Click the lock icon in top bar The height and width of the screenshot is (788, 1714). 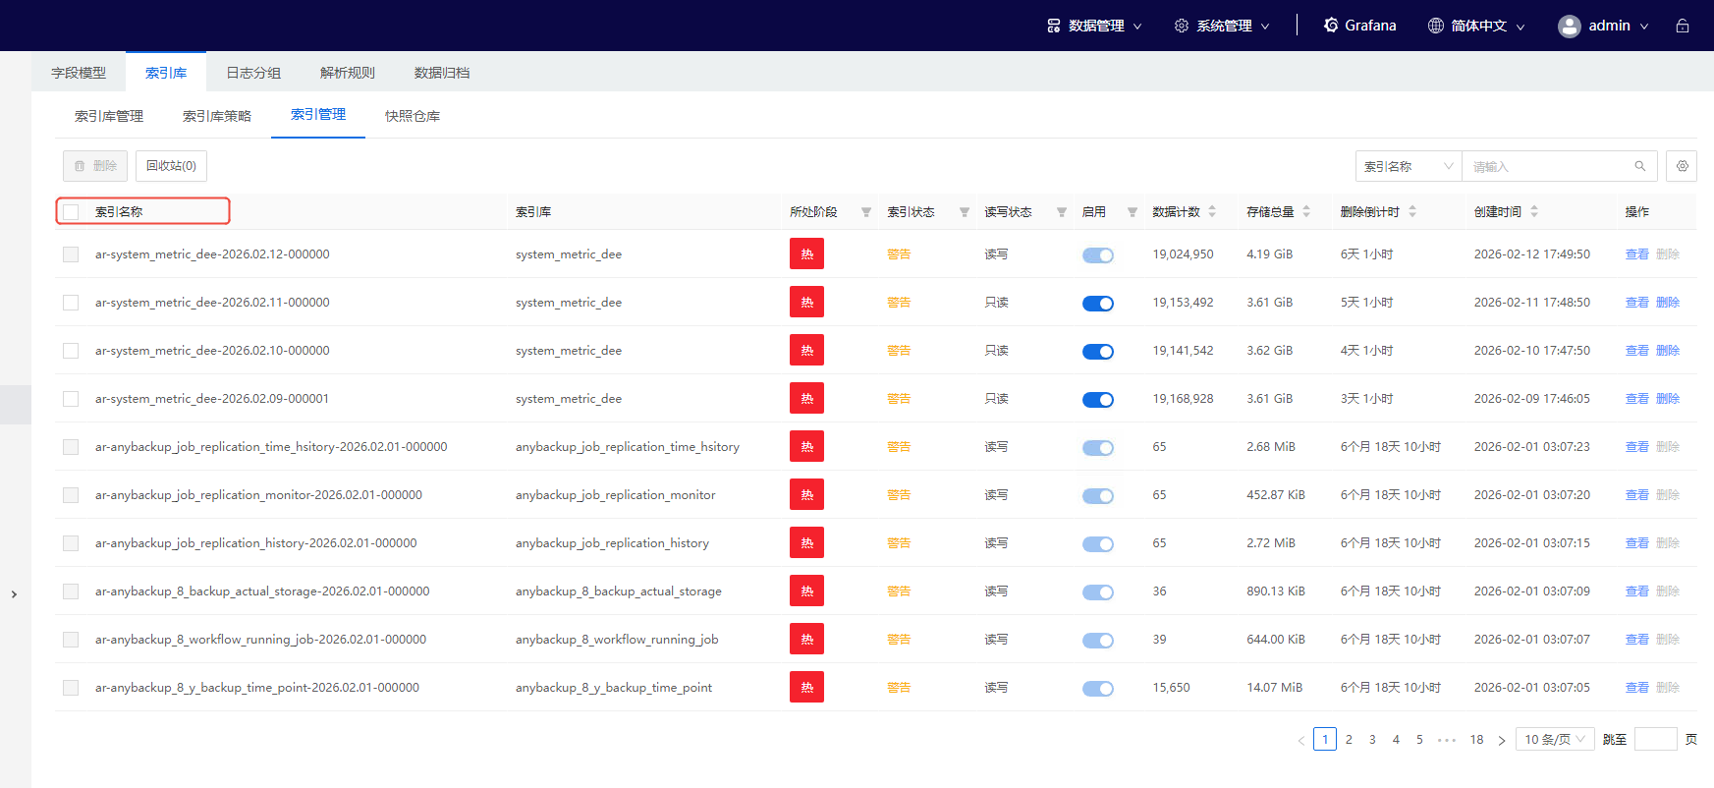pyautogui.click(x=1683, y=26)
